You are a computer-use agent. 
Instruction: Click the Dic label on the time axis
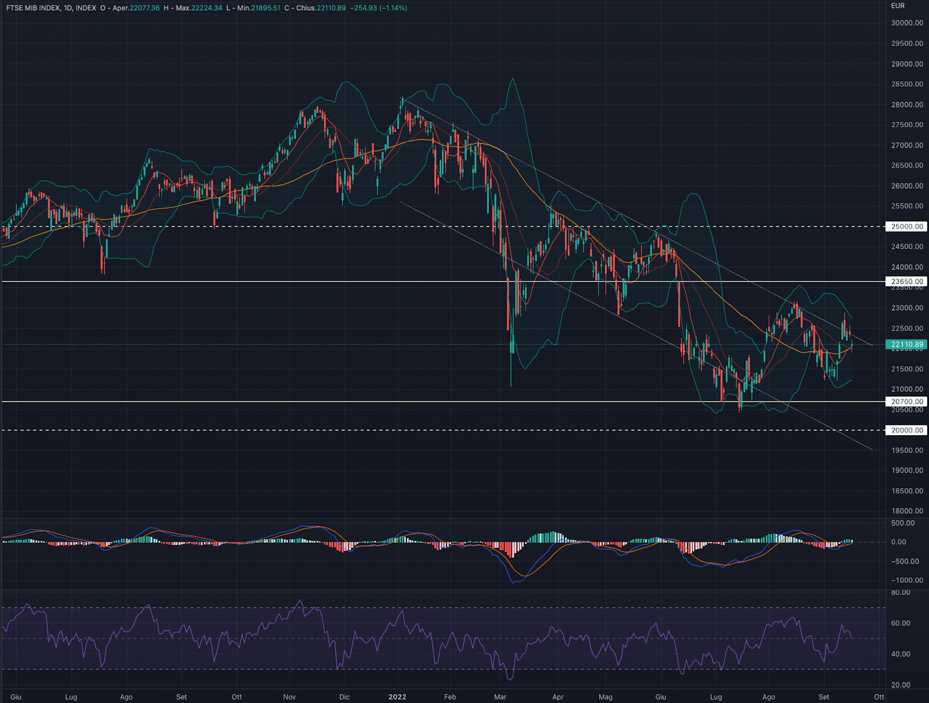click(344, 697)
